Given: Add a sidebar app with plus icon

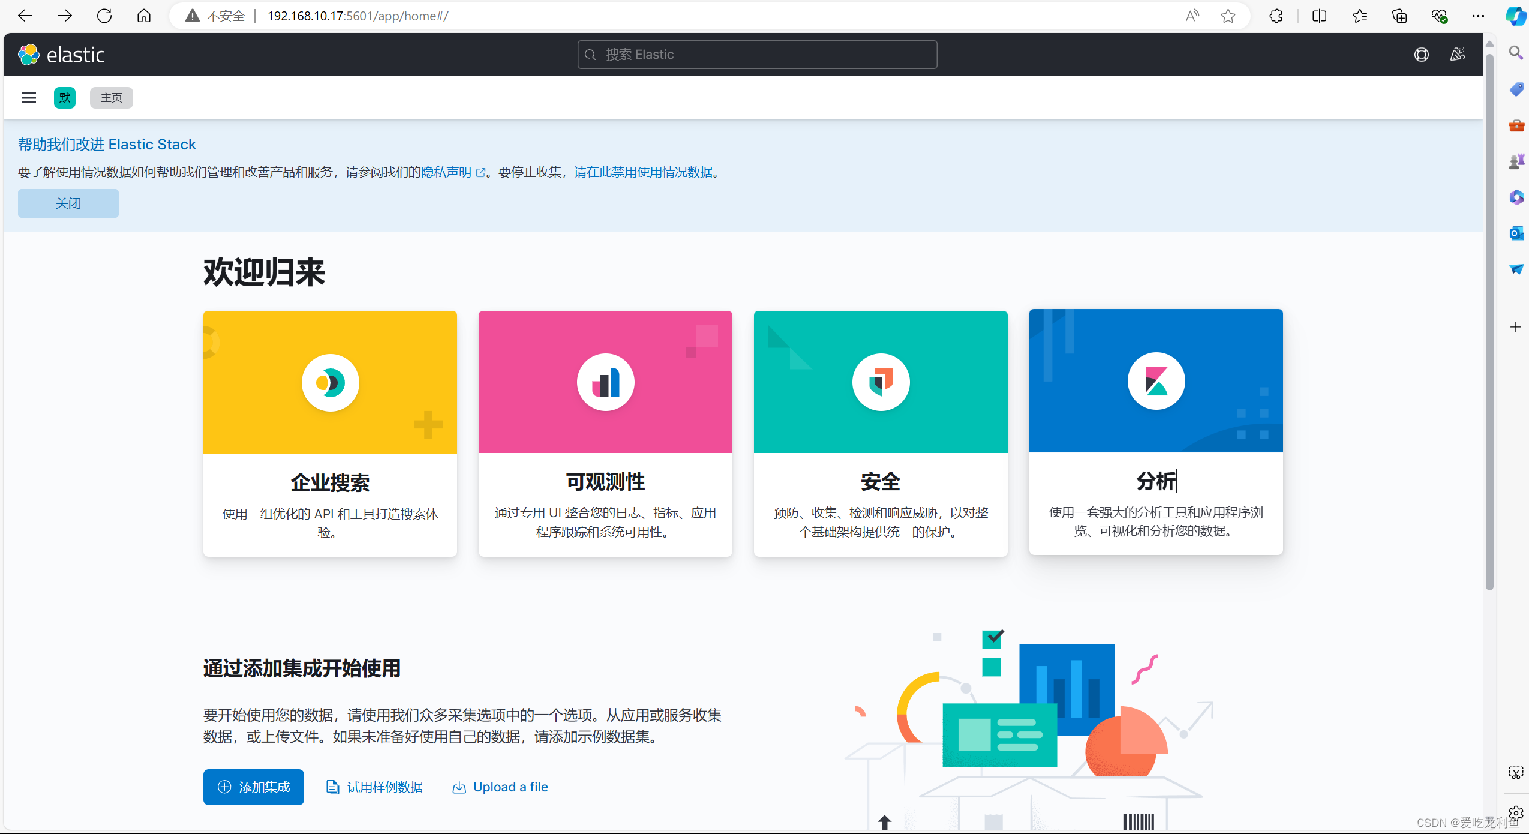Looking at the screenshot, I should point(1516,327).
